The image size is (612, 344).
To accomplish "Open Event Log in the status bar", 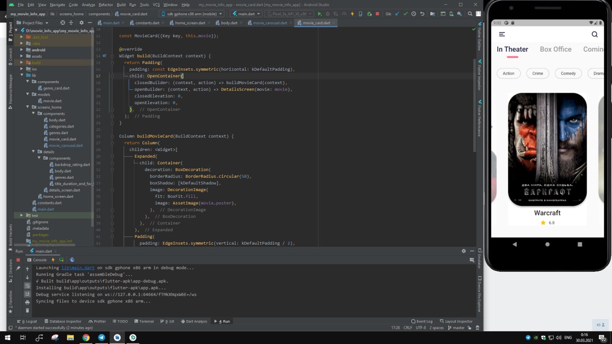I will (422, 321).
